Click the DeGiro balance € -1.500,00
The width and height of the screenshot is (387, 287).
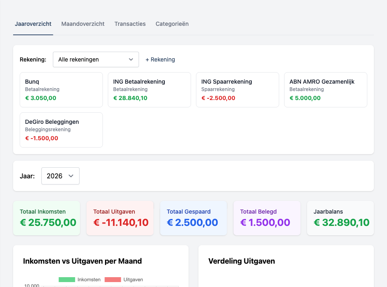(42, 138)
